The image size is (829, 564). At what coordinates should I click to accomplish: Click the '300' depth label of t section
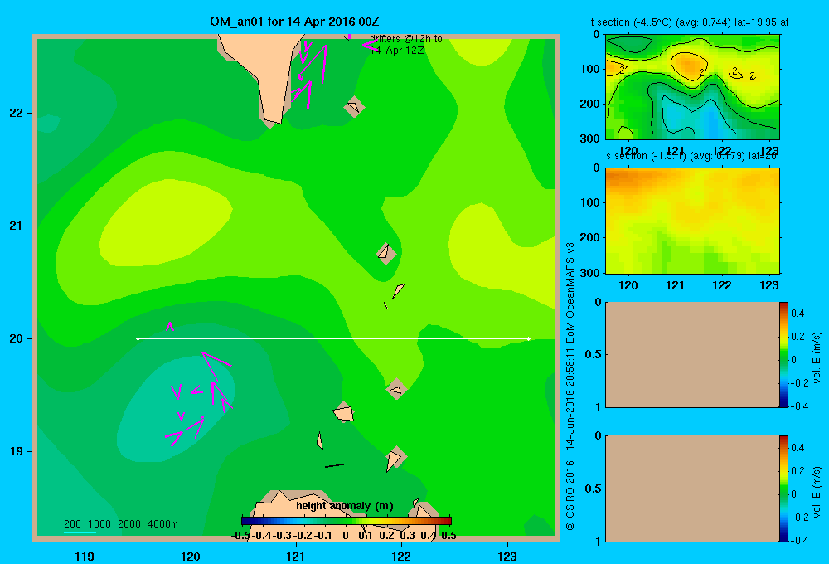pyautogui.click(x=591, y=139)
